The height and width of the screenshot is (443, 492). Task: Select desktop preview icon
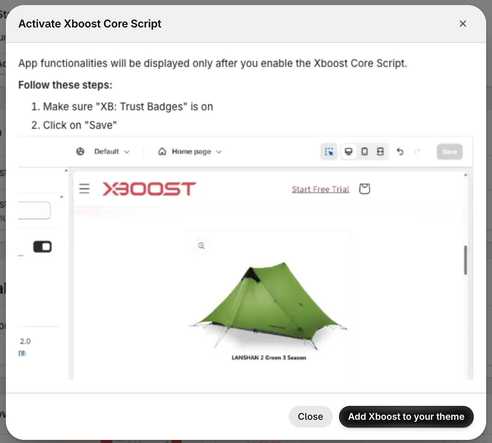click(x=349, y=152)
